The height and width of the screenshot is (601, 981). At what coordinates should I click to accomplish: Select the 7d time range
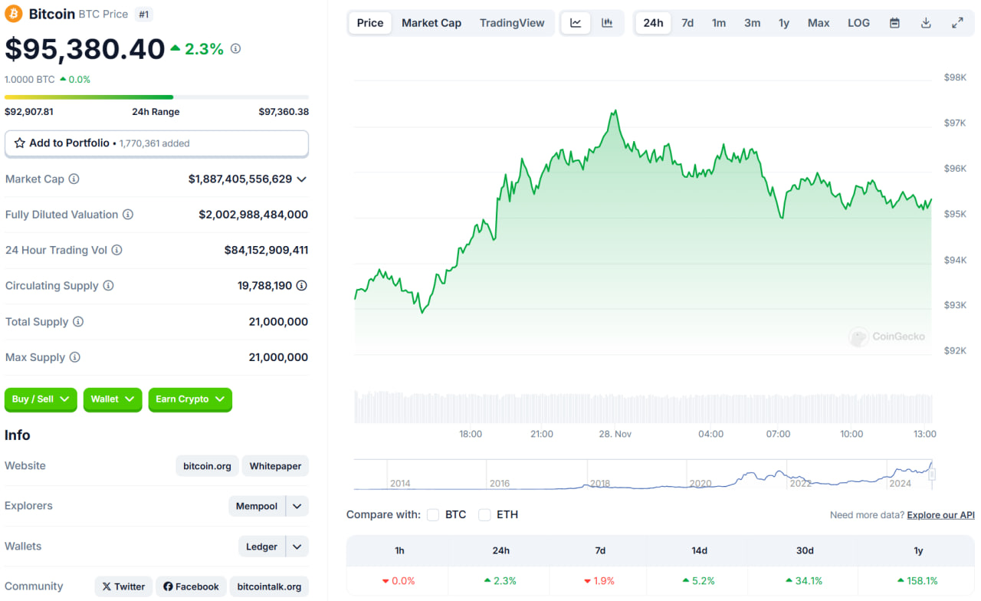click(x=687, y=23)
